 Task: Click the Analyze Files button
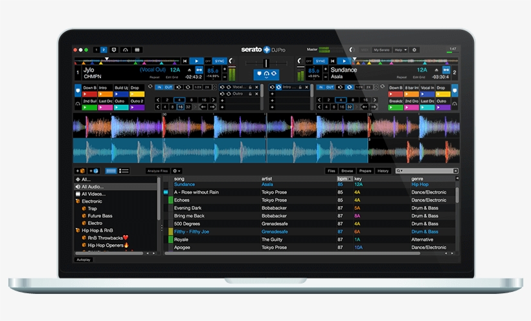(157, 171)
